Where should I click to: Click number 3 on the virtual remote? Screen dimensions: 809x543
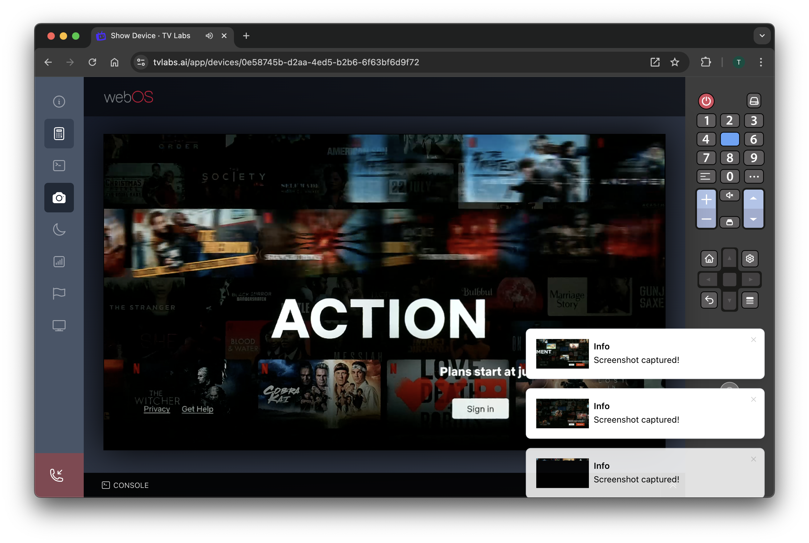click(754, 121)
